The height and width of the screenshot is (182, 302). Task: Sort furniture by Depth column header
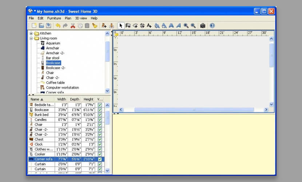click(x=75, y=99)
